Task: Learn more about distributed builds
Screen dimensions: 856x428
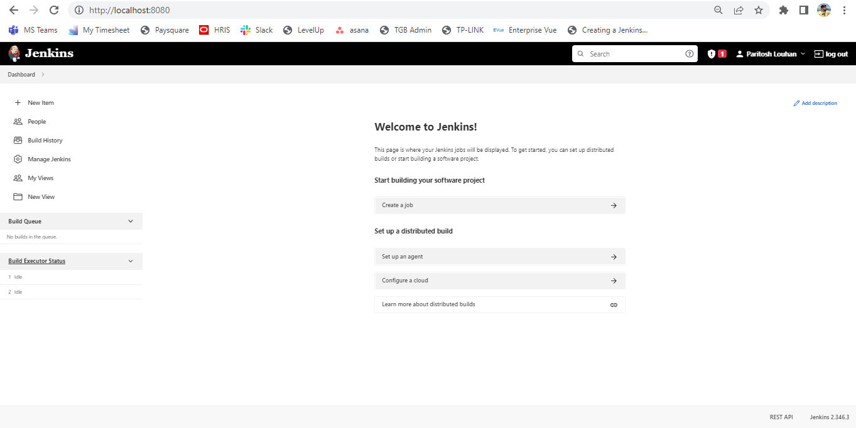Action: click(499, 304)
